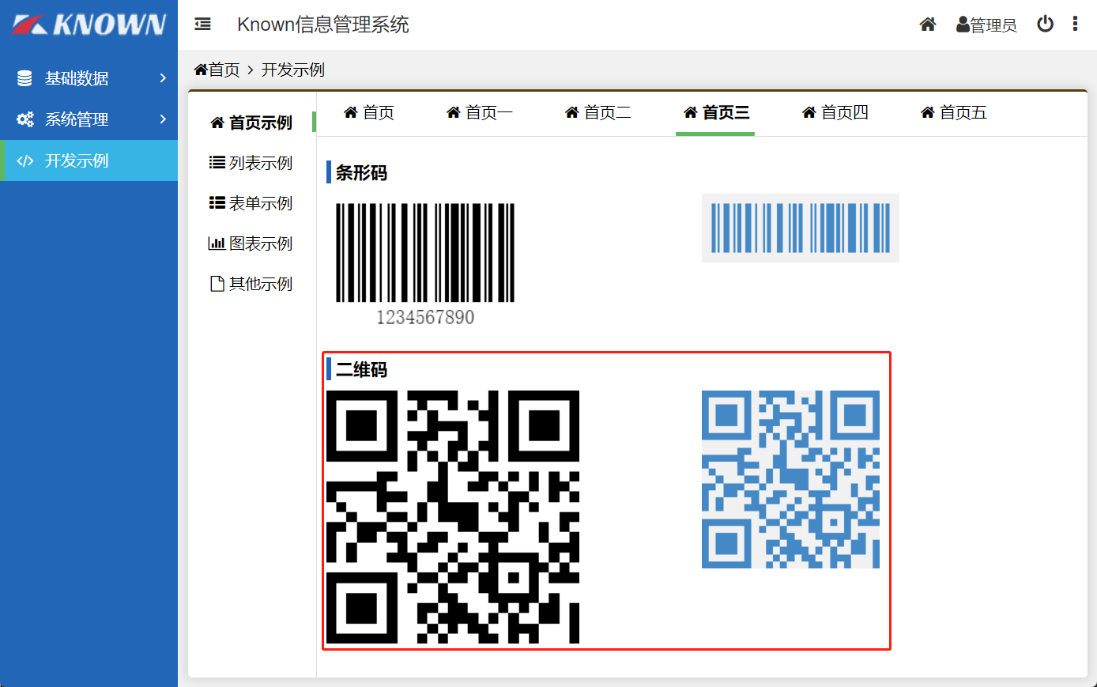Click the black QR code image
Image resolution: width=1097 pixels, height=687 pixels.
tap(453, 517)
